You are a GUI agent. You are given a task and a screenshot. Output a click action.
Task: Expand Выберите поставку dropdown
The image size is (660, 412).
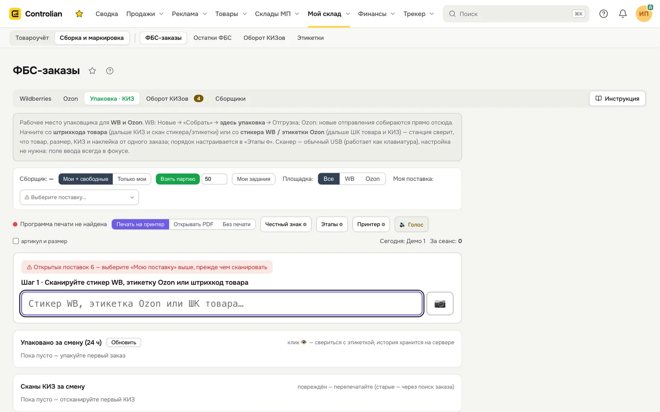tap(79, 197)
